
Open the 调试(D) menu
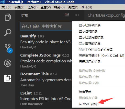pos(73,7)
